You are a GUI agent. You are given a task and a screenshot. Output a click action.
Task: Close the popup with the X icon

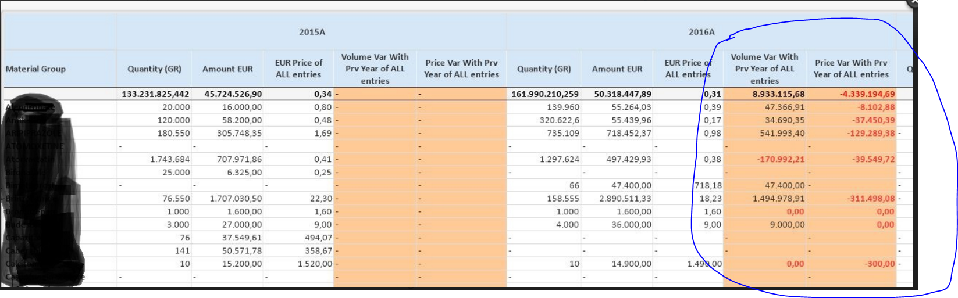tap(914, 2)
